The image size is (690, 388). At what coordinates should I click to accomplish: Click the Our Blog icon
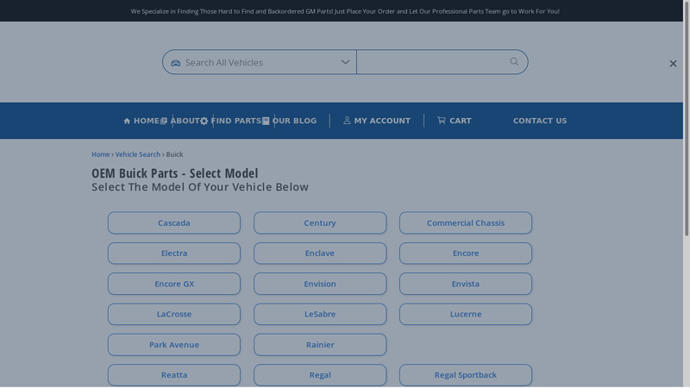(x=266, y=121)
